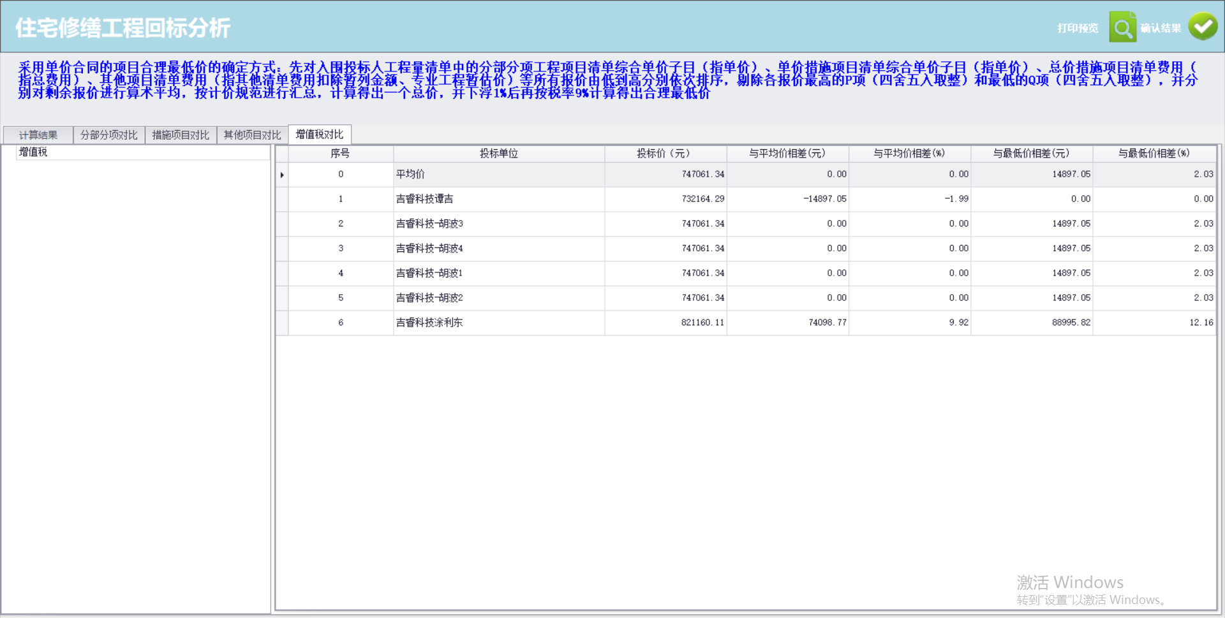Click the 与最低价相差(%) column header
The height and width of the screenshot is (618, 1225).
pos(1154,154)
